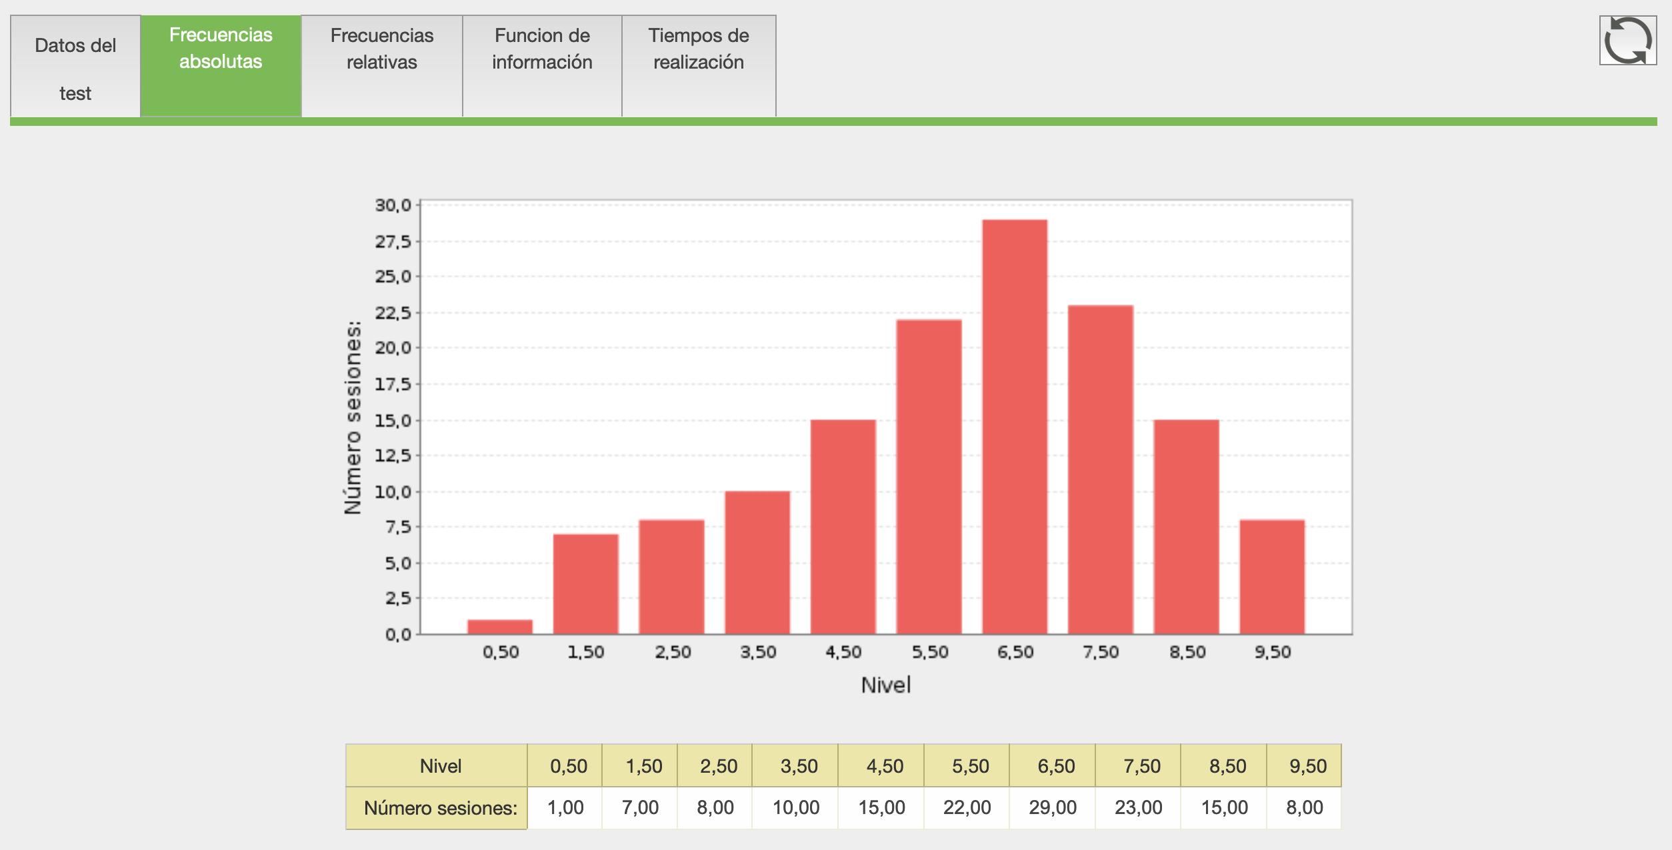Click the bar for level 3,50
1672x850 pixels.
[757, 562]
